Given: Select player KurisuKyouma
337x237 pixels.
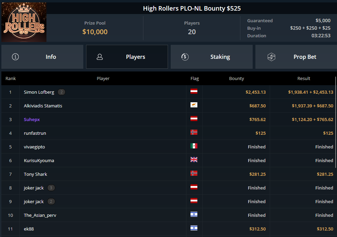Looking at the screenshot, I should click(39, 161).
